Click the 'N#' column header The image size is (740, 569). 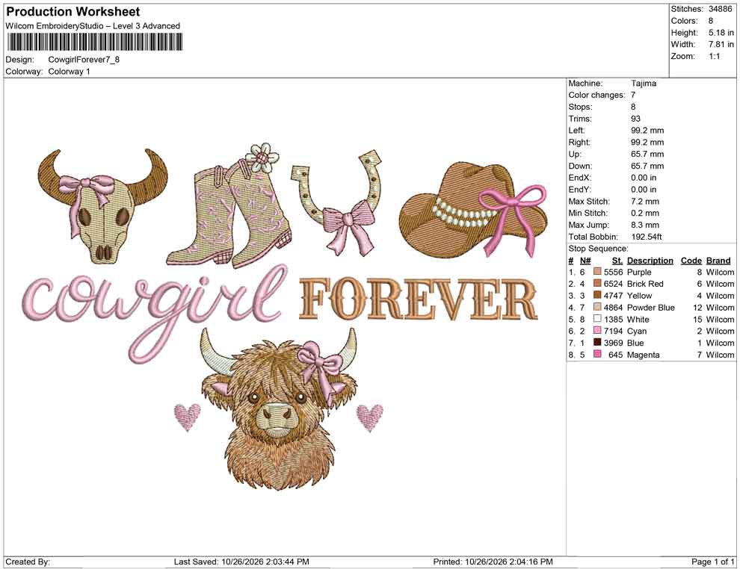(x=585, y=260)
